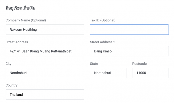Click the "Country" label text
174x103 pixels.
click(x=11, y=85)
